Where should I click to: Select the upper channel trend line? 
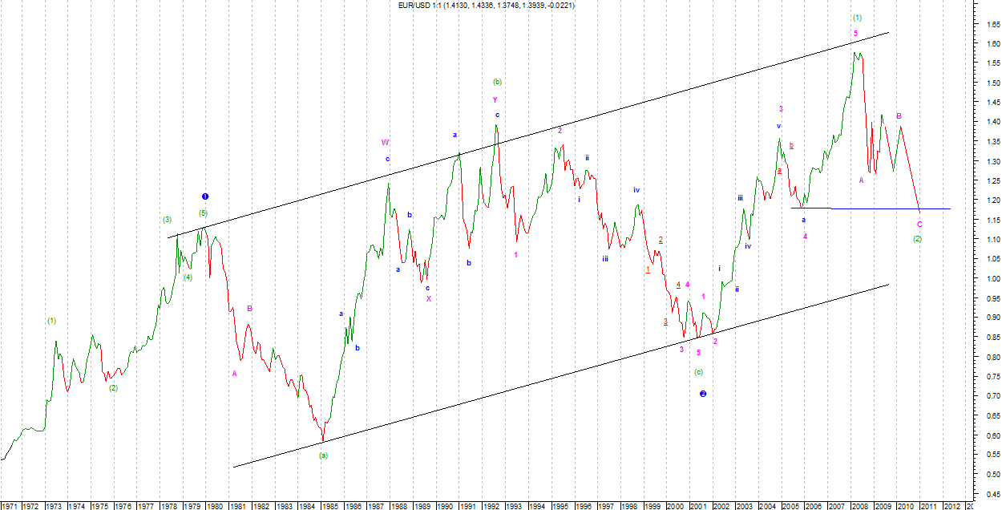(x=561, y=131)
